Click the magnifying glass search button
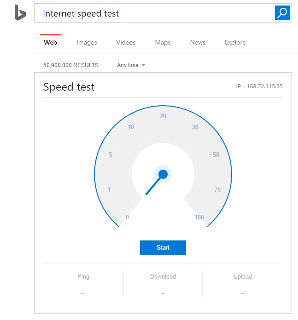The width and height of the screenshot is (298, 320). tap(282, 13)
